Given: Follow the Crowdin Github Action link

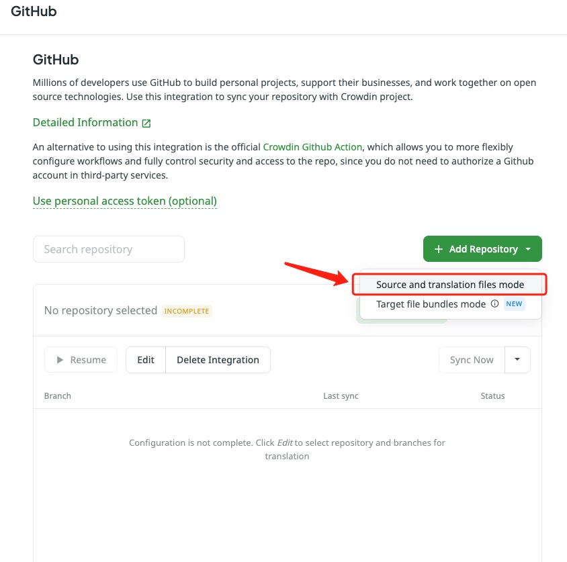Looking at the screenshot, I should 312,147.
